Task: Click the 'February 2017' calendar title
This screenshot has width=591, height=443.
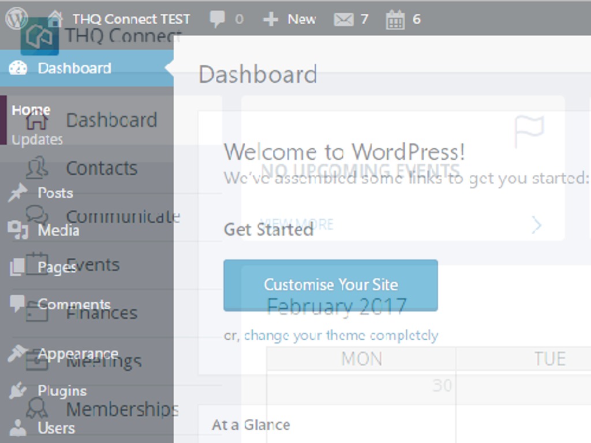Action: [x=336, y=306]
